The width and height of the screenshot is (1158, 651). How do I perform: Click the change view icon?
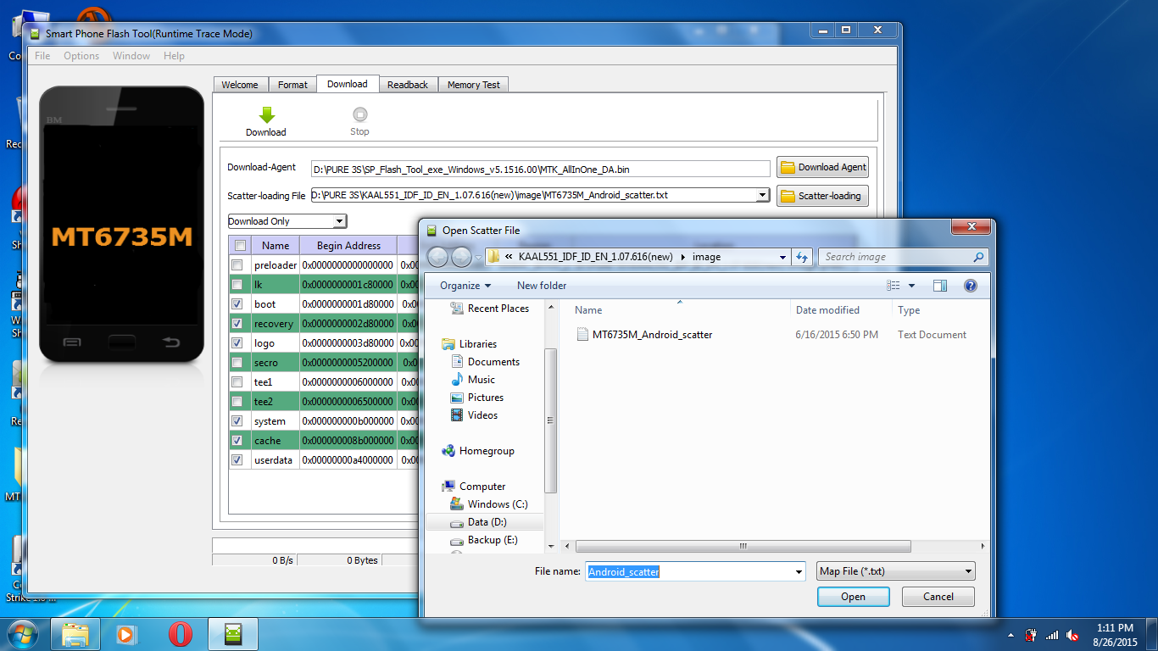coord(894,286)
